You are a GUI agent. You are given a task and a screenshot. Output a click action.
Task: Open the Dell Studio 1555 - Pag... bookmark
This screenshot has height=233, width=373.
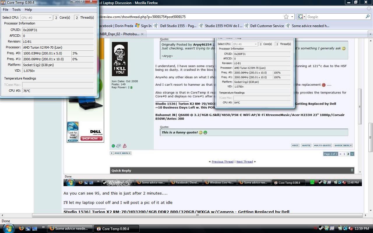coord(175,26)
